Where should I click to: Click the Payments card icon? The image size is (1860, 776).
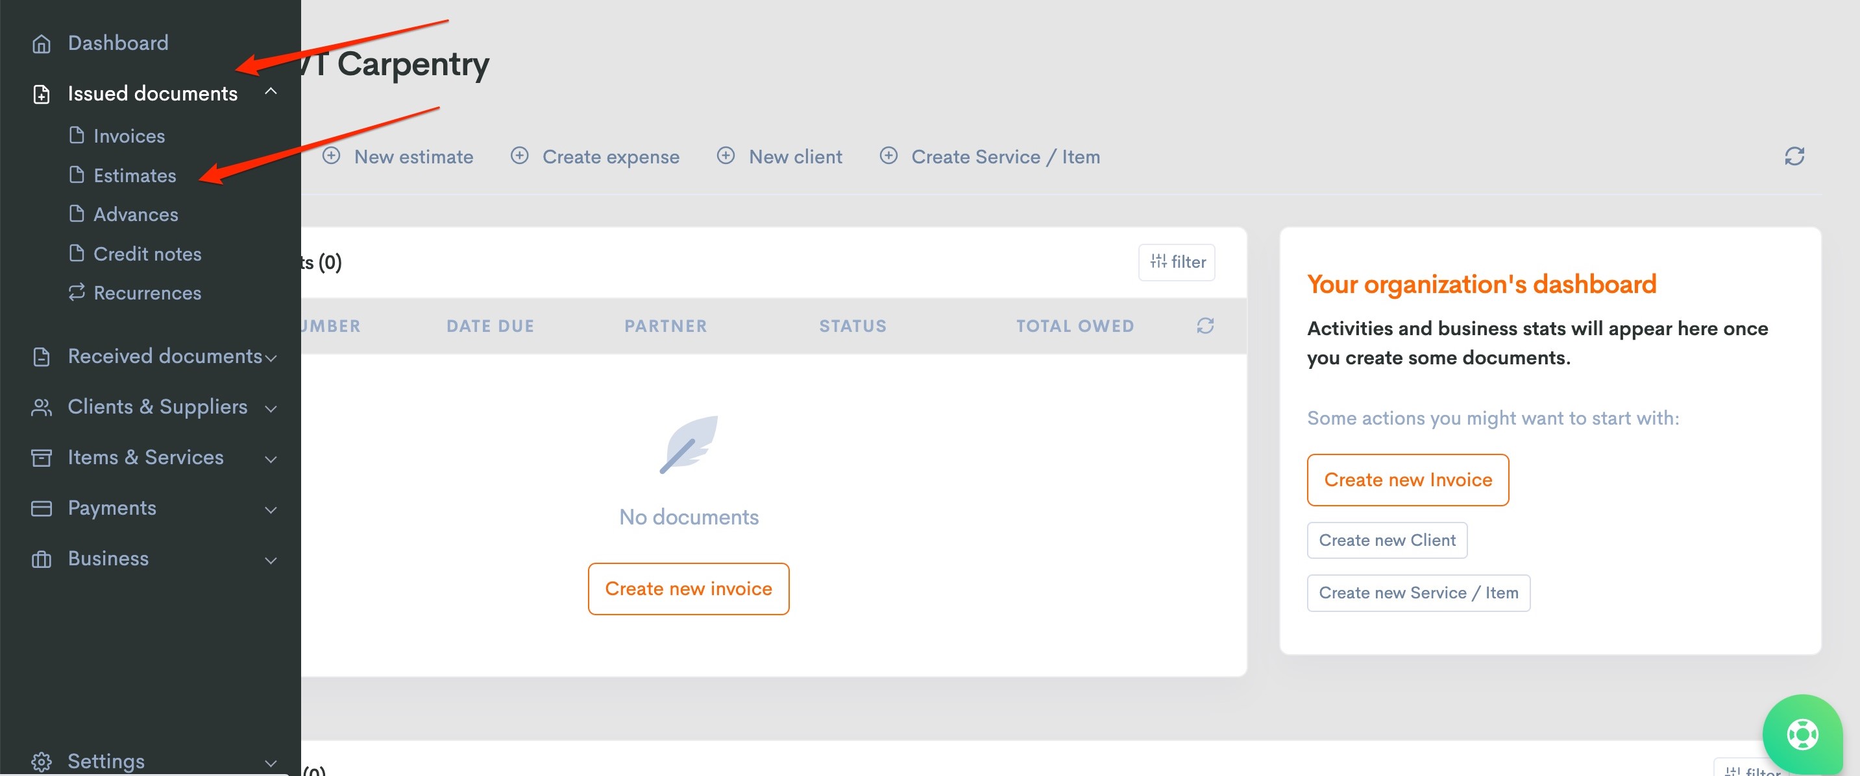[41, 508]
